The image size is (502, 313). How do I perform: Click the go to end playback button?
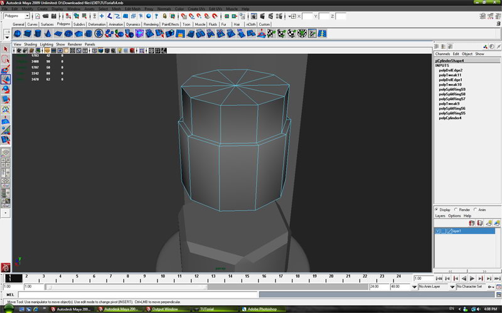point(496,279)
